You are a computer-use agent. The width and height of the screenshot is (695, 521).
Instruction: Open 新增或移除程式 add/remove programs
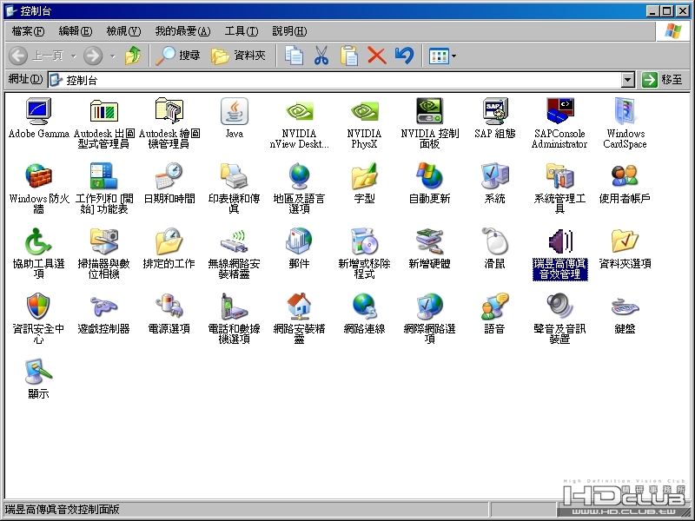pyautogui.click(x=364, y=242)
